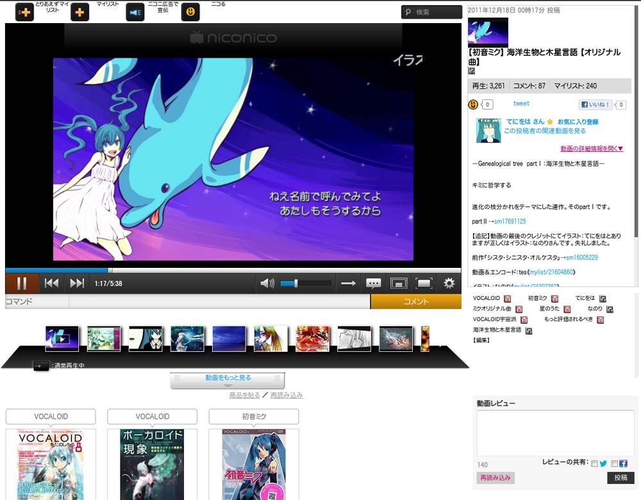Open the VOCALOIDをたのしもう magazine product
This screenshot has height=500, width=641.
coord(51,465)
